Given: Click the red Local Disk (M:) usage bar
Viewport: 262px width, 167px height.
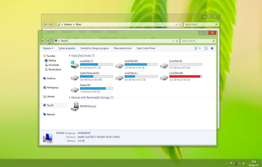Looking at the screenshot, I should coord(186,76).
